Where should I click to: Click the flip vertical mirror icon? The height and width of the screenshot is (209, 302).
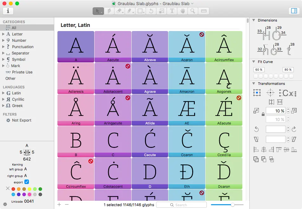280,102
